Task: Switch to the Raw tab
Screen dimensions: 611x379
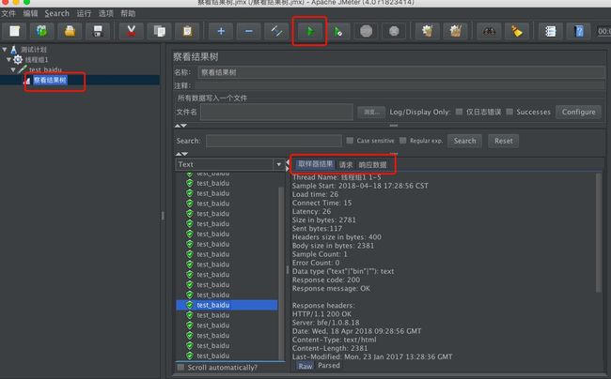Action: pyautogui.click(x=305, y=366)
